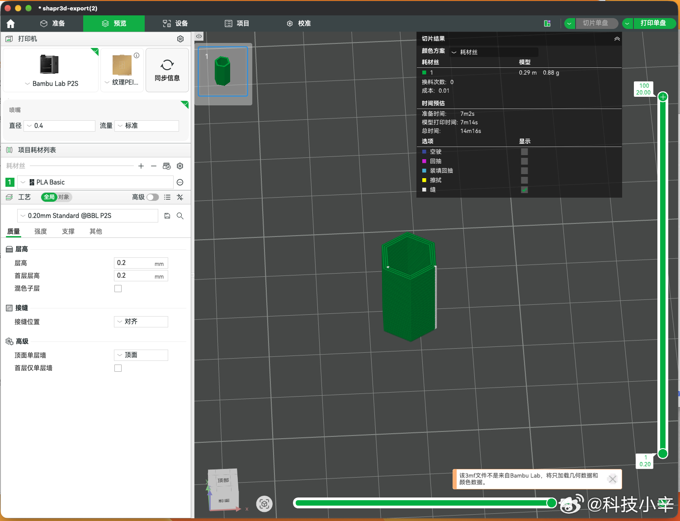Open printer settings gear icon

coord(180,39)
